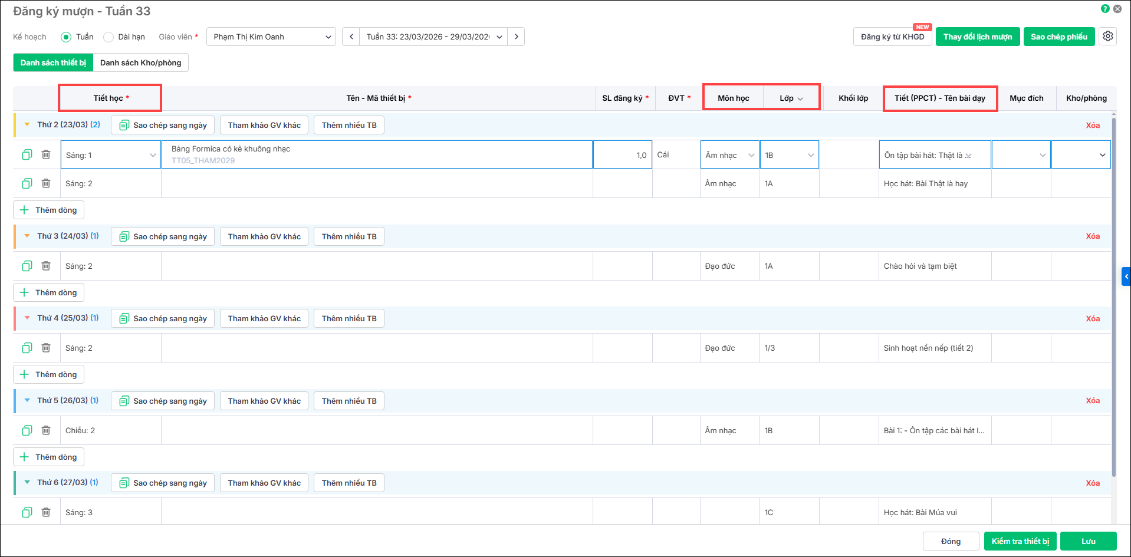Screen dimensions: 1131x557
Task: Clear the Ôn tập bài hát lesson field
Action: [968, 156]
